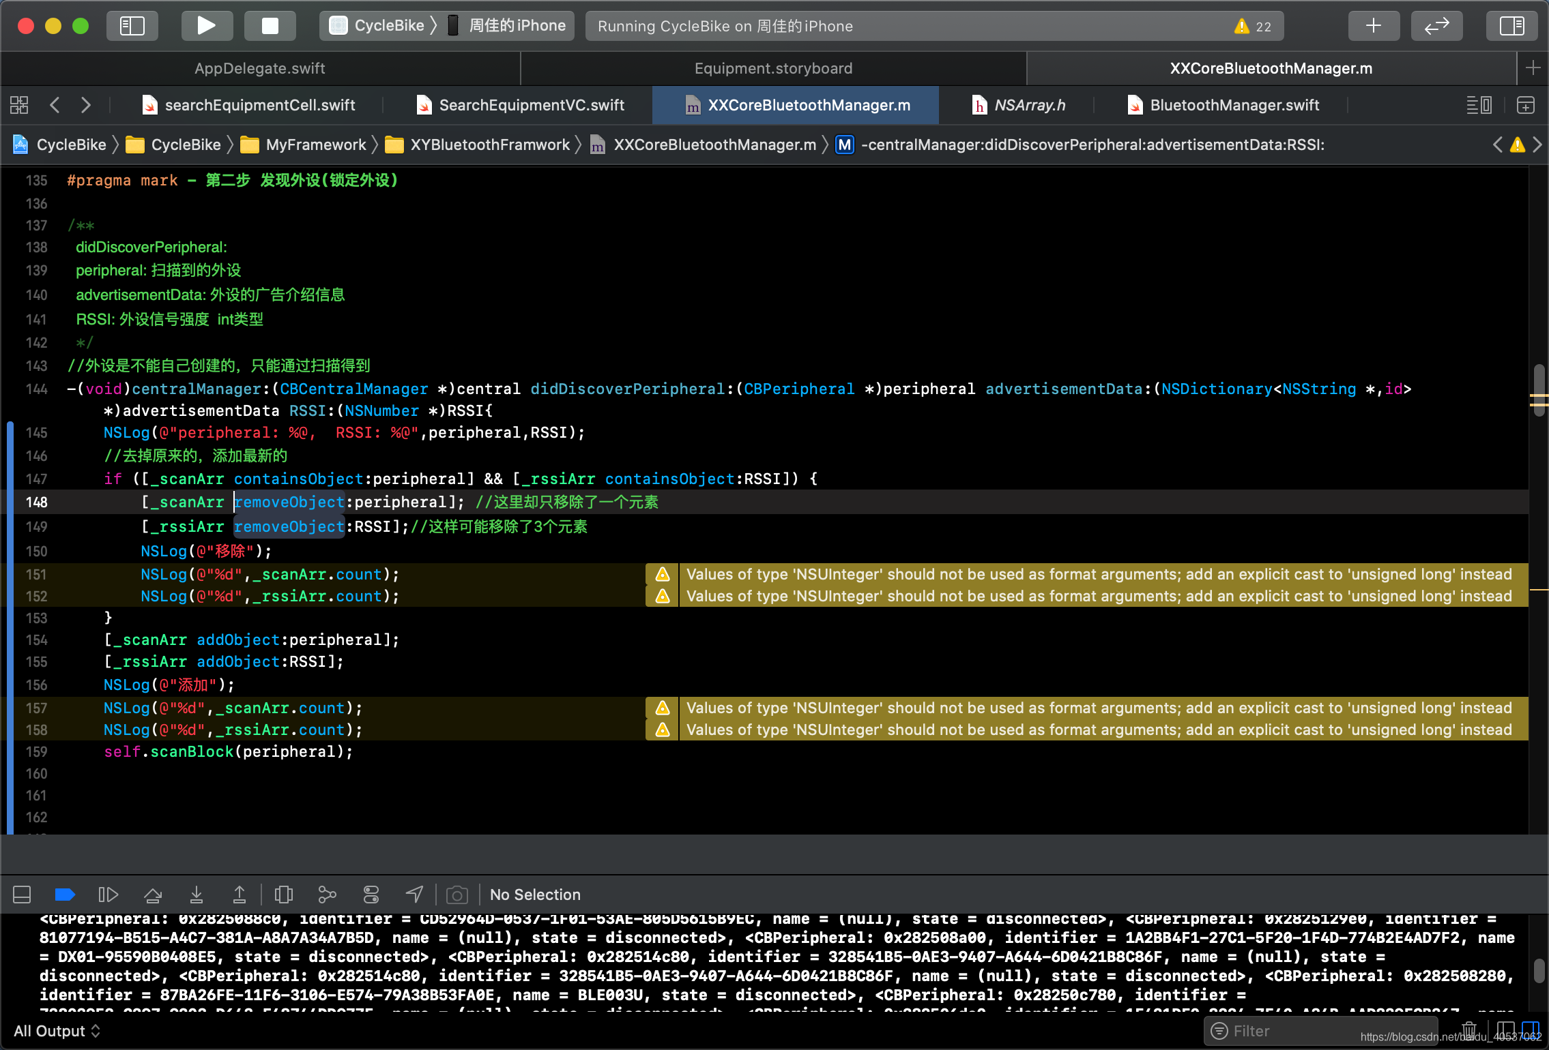Open code review with the arrows button
1549x1050 pixels.
pyautogui.click(x=1436, y=26)
